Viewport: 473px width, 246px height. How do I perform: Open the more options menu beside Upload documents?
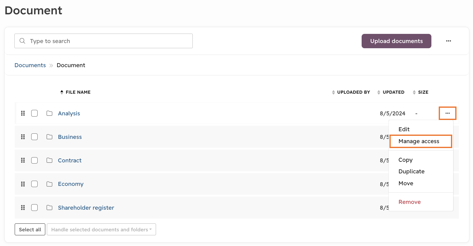449,41
